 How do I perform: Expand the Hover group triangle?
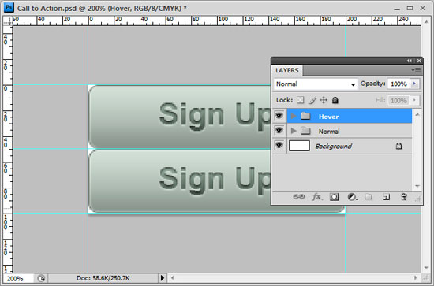[x=294, y=116]
